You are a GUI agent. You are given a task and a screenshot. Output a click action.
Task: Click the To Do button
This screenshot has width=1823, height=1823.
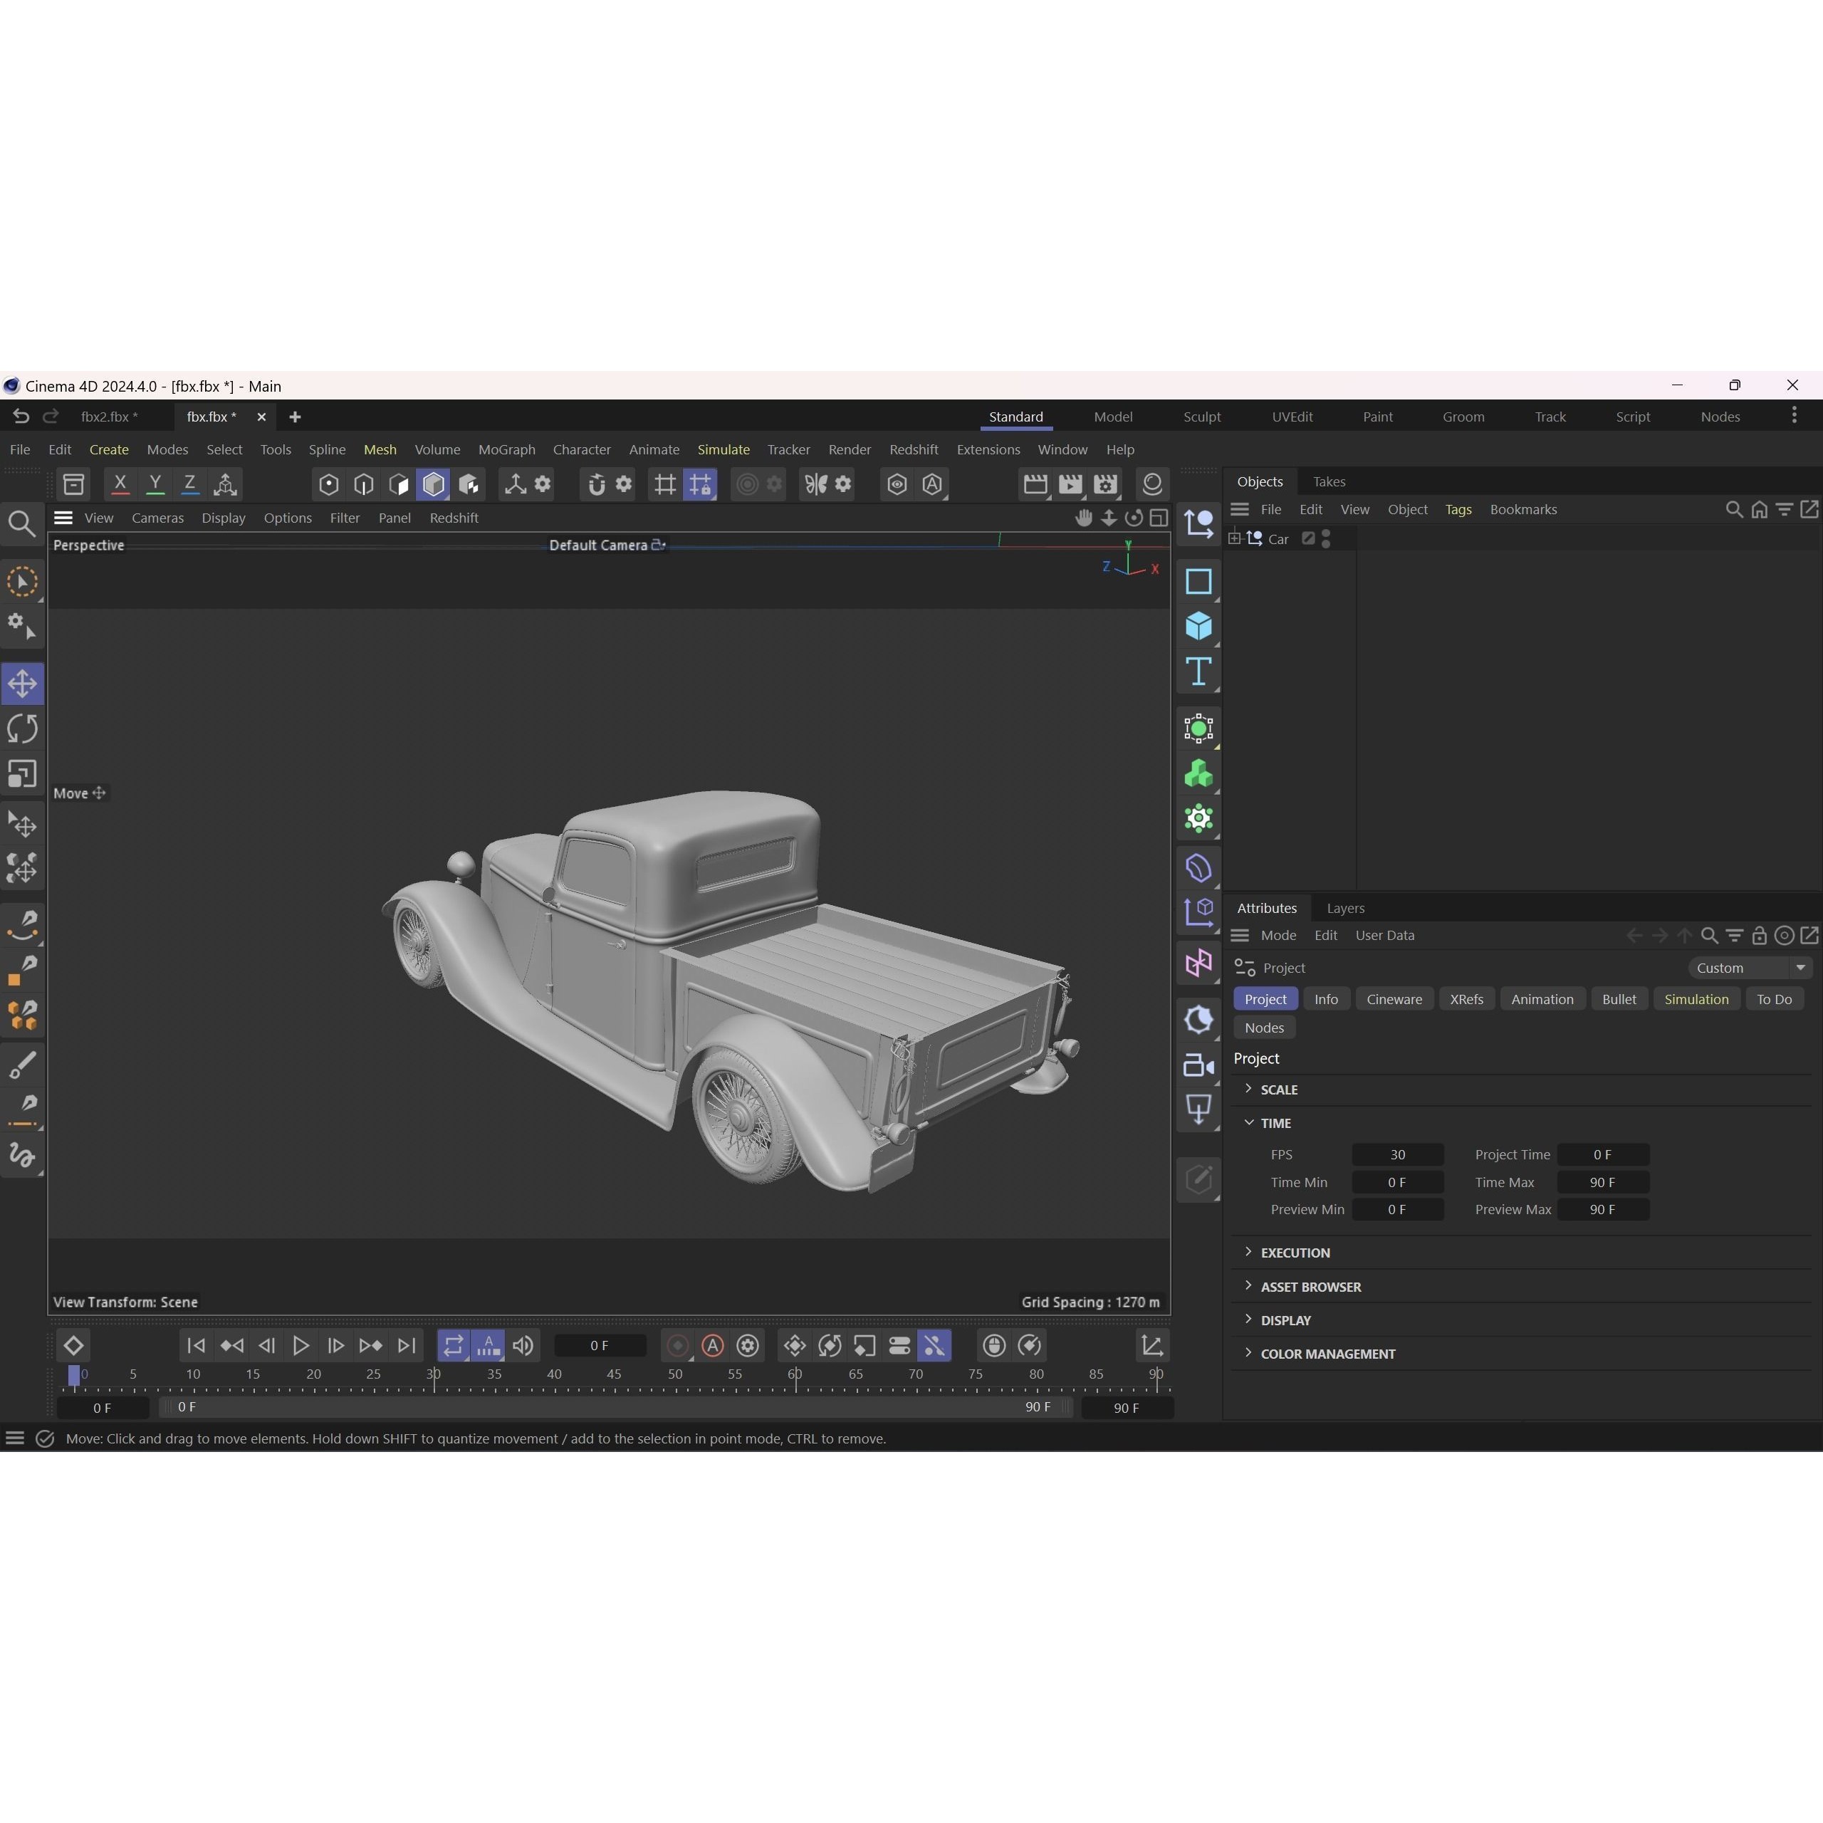click(x=1774, y=998)
